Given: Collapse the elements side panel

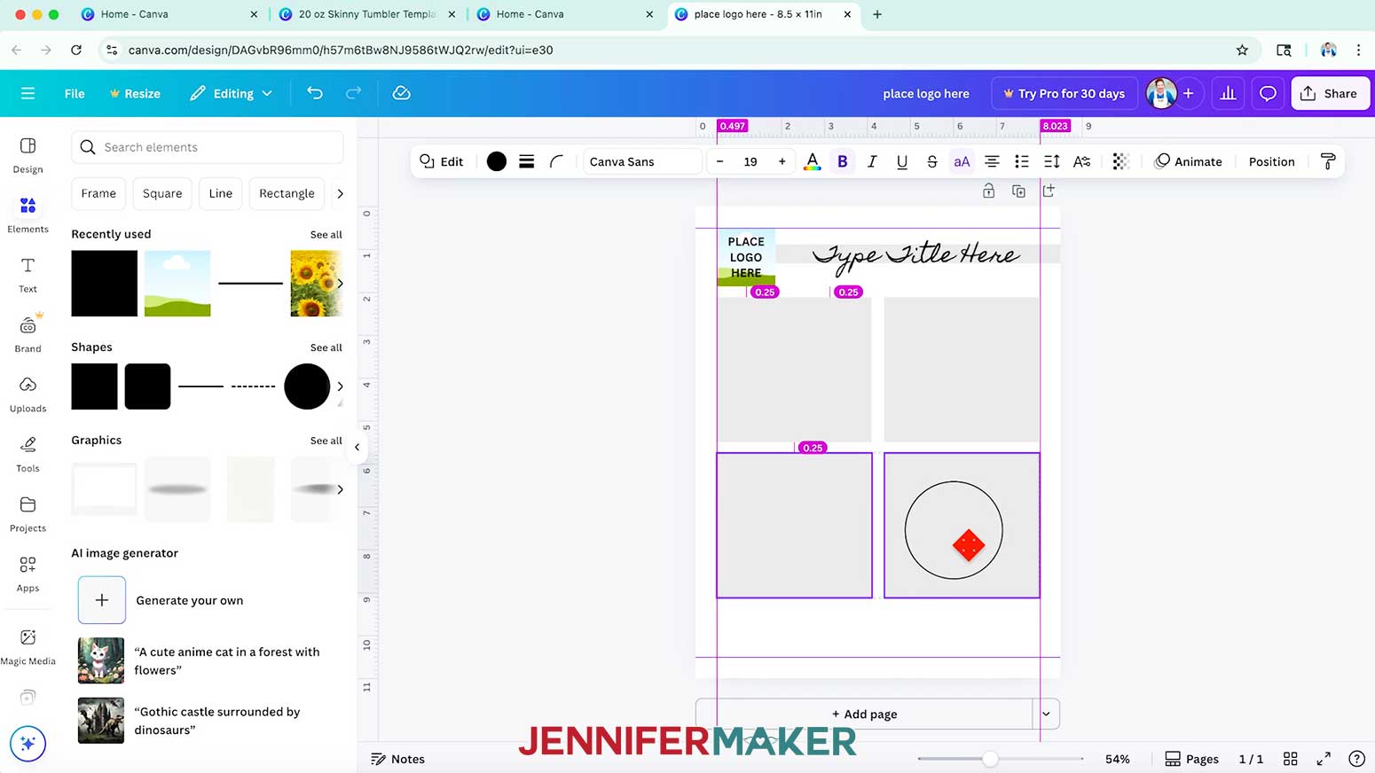Looking at the screenshot, I should [x=357, y=447].
